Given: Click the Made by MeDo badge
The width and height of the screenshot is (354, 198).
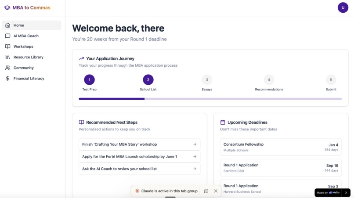Looking at the screenshot, I should (328, 193).
